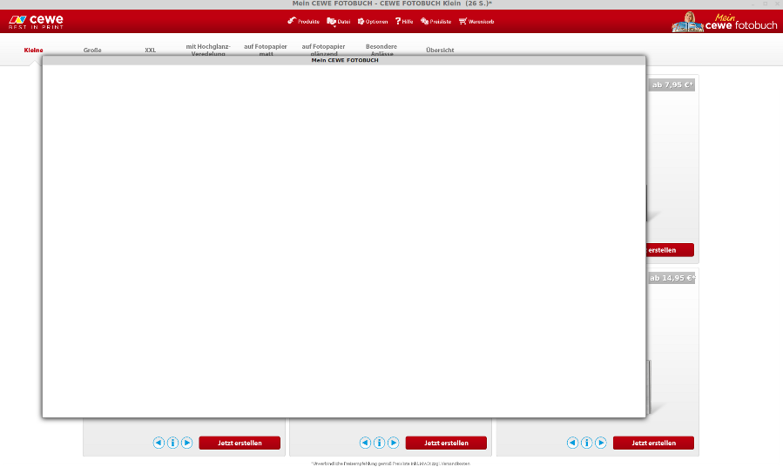Open the Produkte menu in the toolbar

303,22
